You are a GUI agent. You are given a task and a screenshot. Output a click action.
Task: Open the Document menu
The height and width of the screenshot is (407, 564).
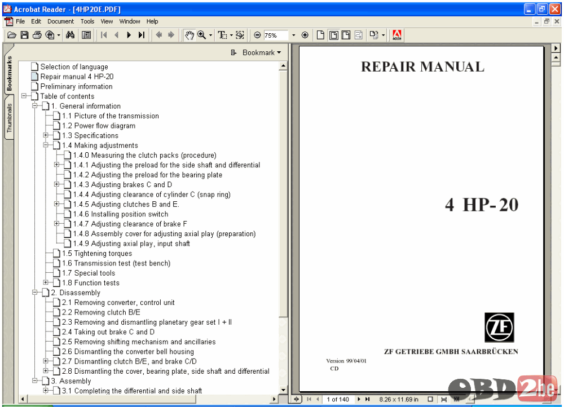(60, 21)
